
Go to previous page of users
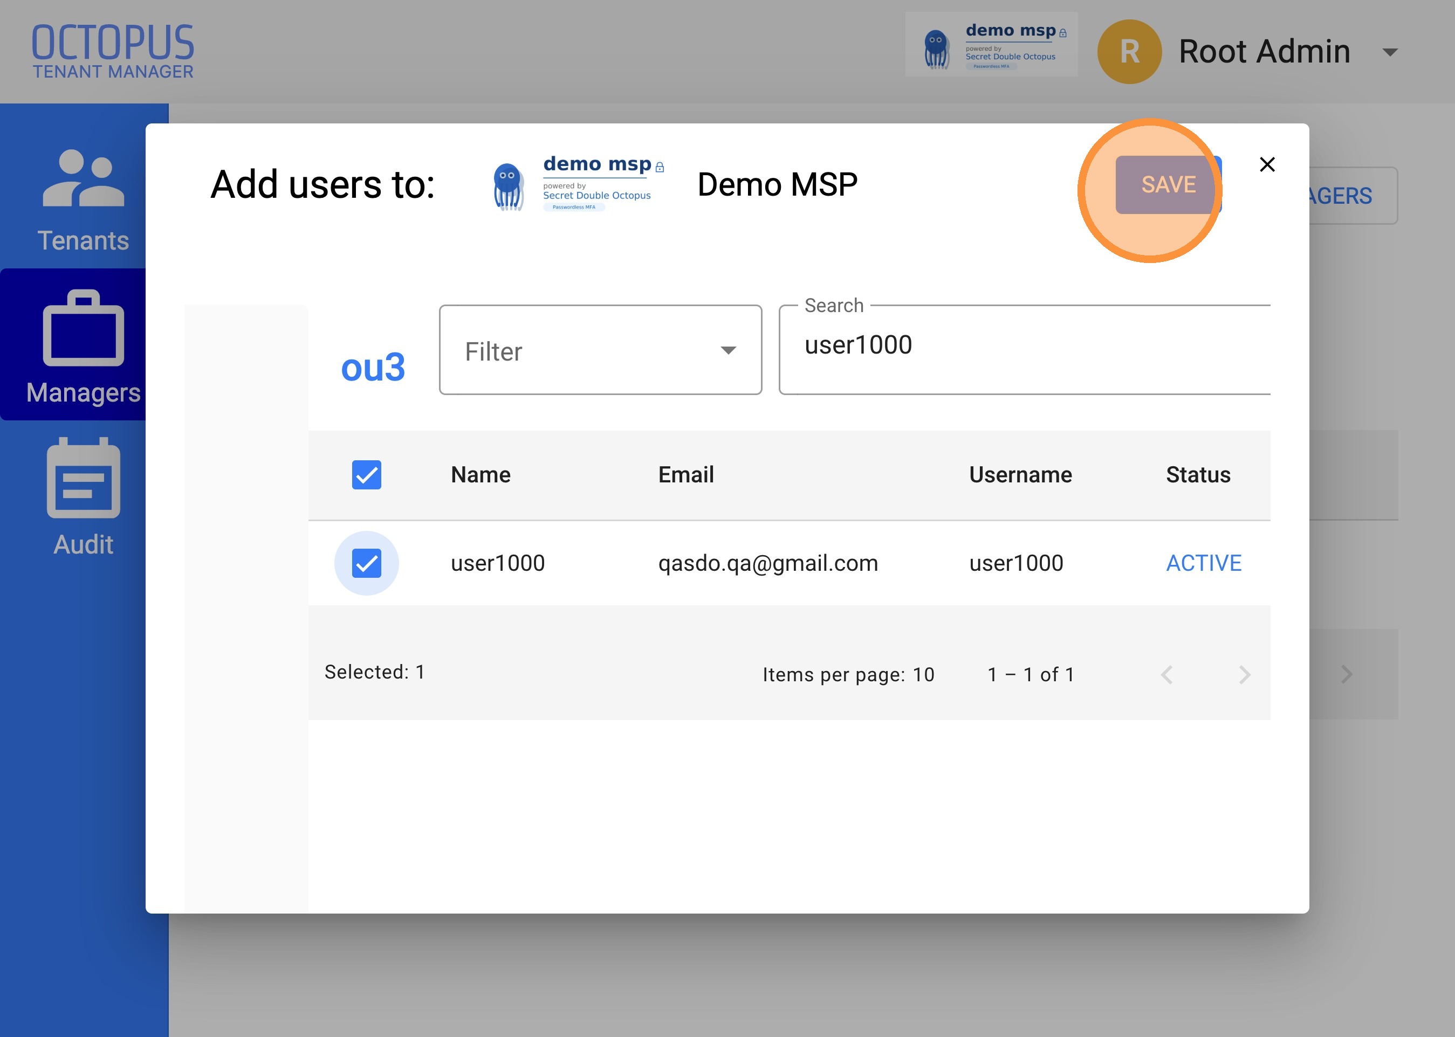(1167, 674)
